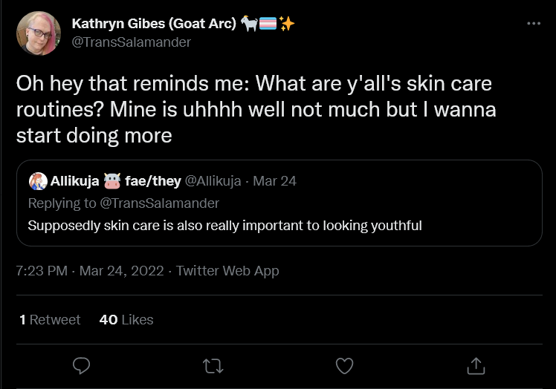This screenshot has height=389, width=556.
Task: Click the 7:23 PM · Mar 24, 2022 timestamp
Action: pos(90,271)
